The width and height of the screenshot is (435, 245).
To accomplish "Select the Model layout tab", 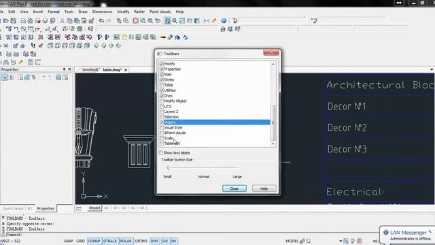I will coord(94,208).
